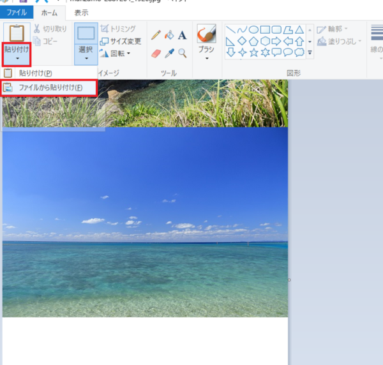The height and width of the screenshot is (365, 383).
Task: Click the rectangular selection tool icon
Action: 86,33
